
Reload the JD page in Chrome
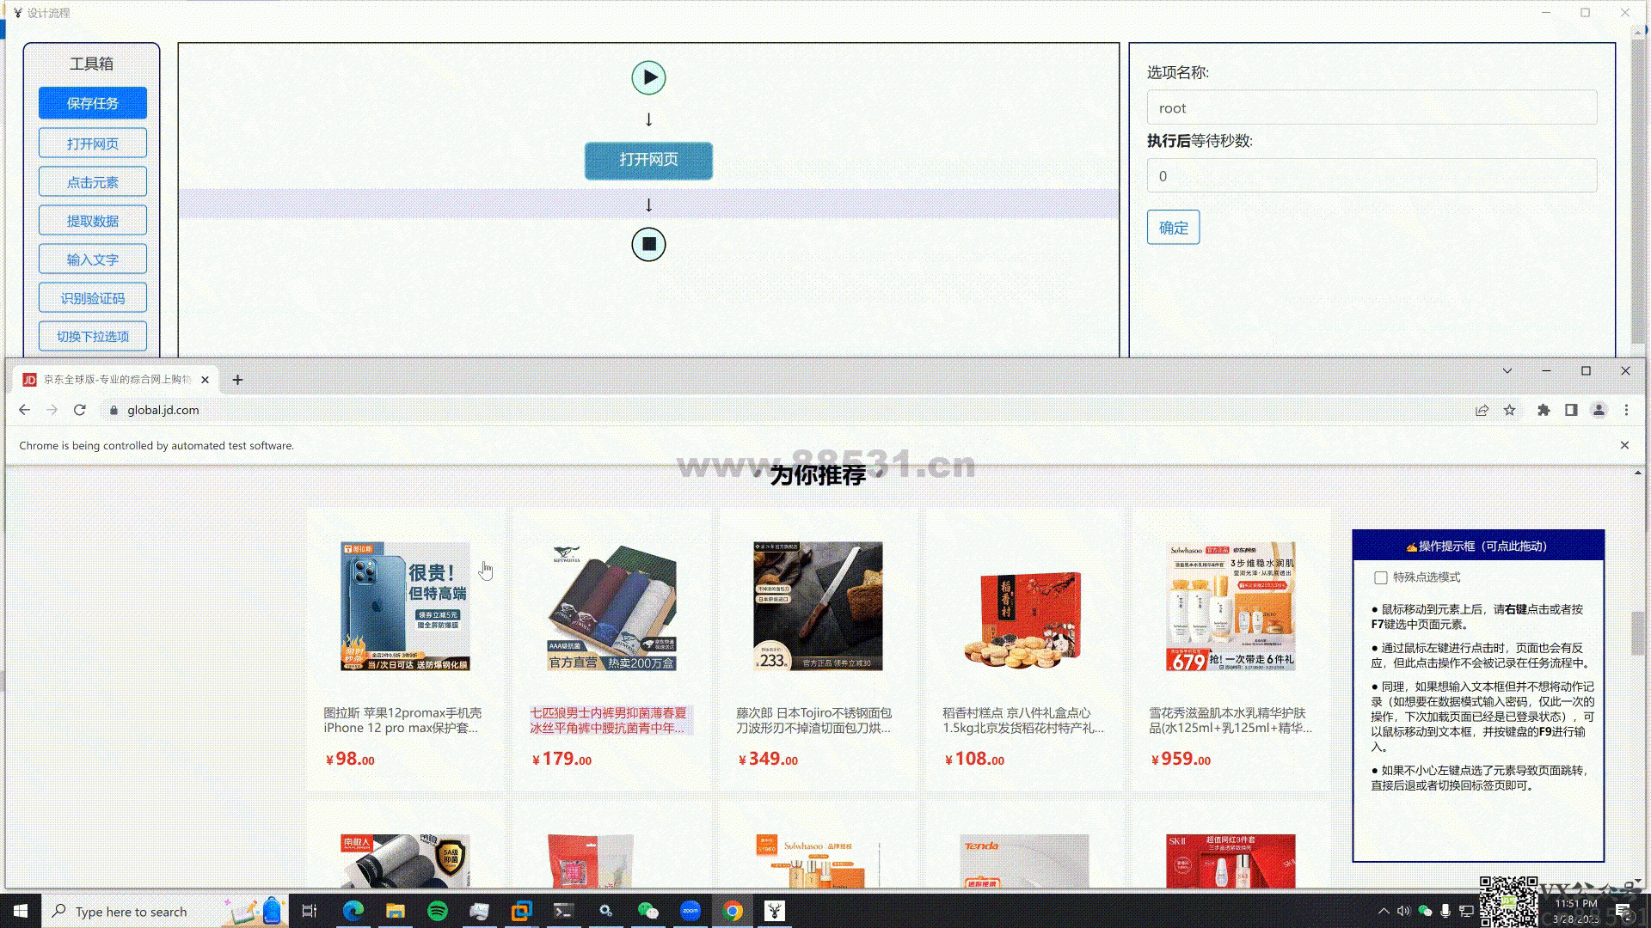(80, 410)
